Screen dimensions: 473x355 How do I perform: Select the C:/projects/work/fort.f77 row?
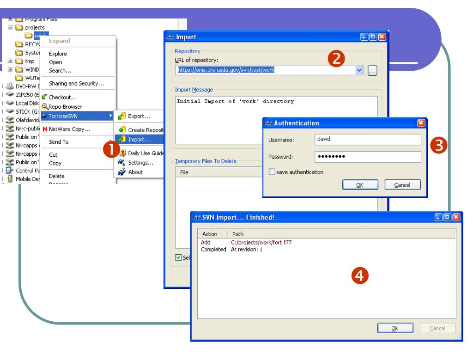pyautogui.click(x=327, y=242)
